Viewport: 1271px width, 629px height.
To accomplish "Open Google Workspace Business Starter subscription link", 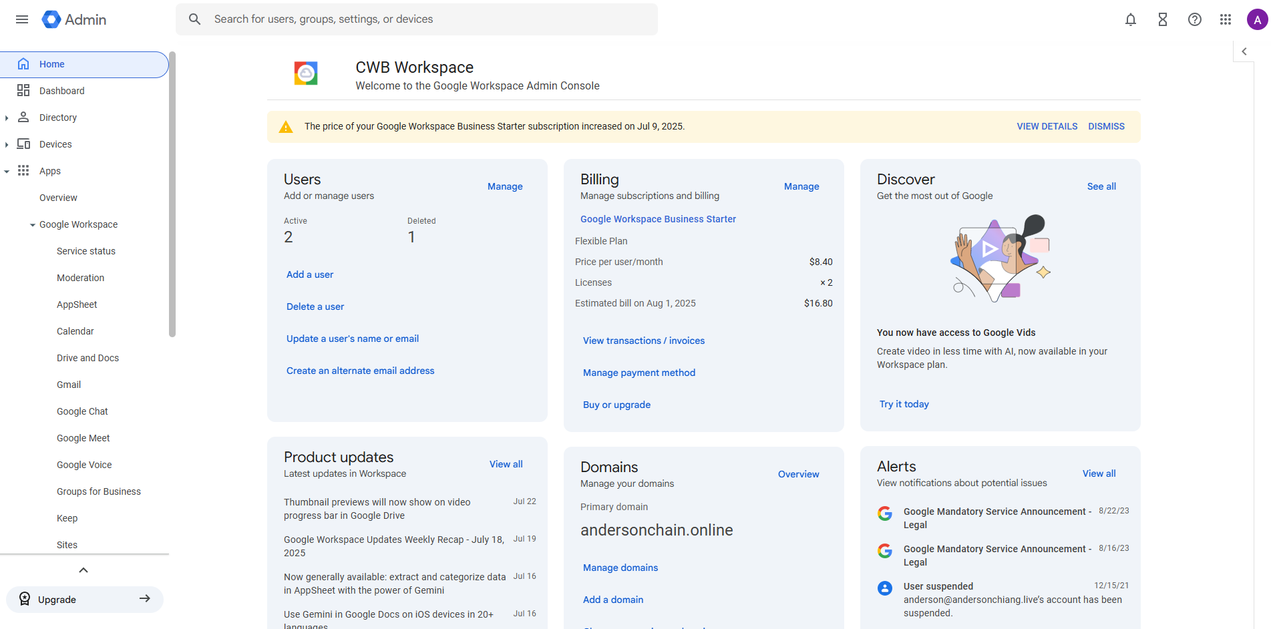I will (x=658, y=219).
